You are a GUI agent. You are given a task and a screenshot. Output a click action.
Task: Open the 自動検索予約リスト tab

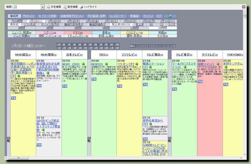(72, 16)
